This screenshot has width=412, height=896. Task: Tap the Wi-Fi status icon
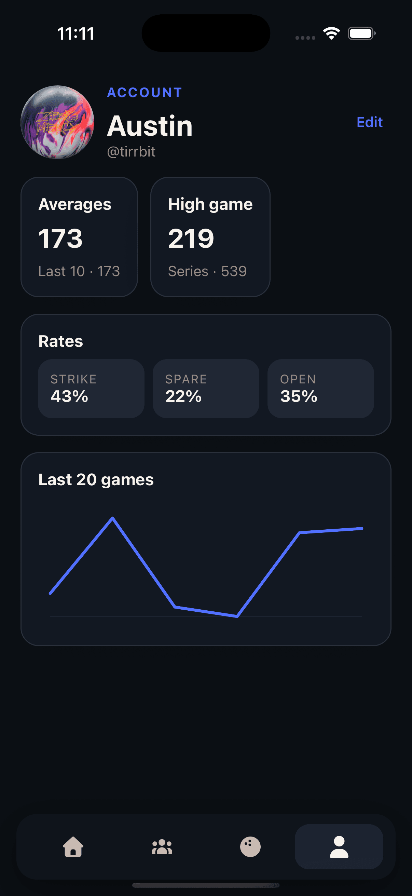(331, 33)
